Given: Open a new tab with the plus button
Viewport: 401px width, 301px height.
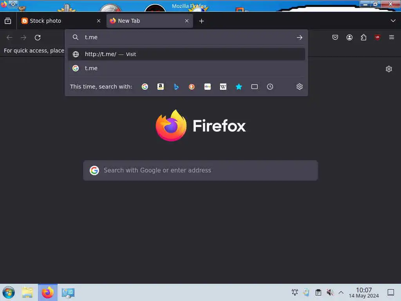Looking at the screenshot, I should pos(202,21).
